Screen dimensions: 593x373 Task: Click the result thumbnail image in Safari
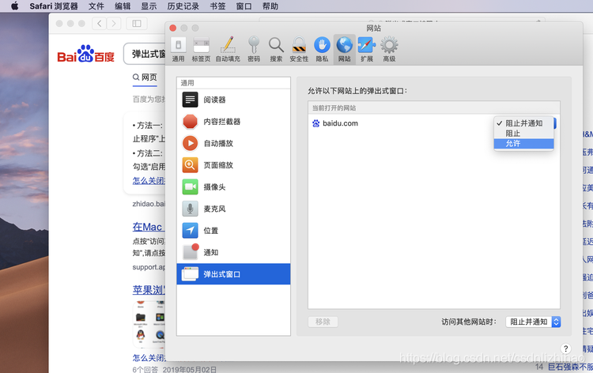point(149,325)
